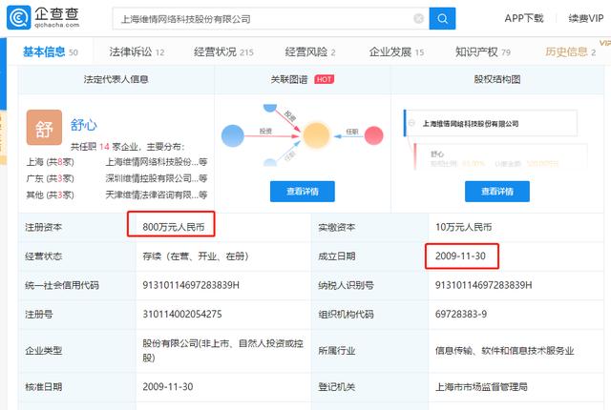611x410 pixels.
Task: Clear the search box with the X icon
Action: point(418,18)
